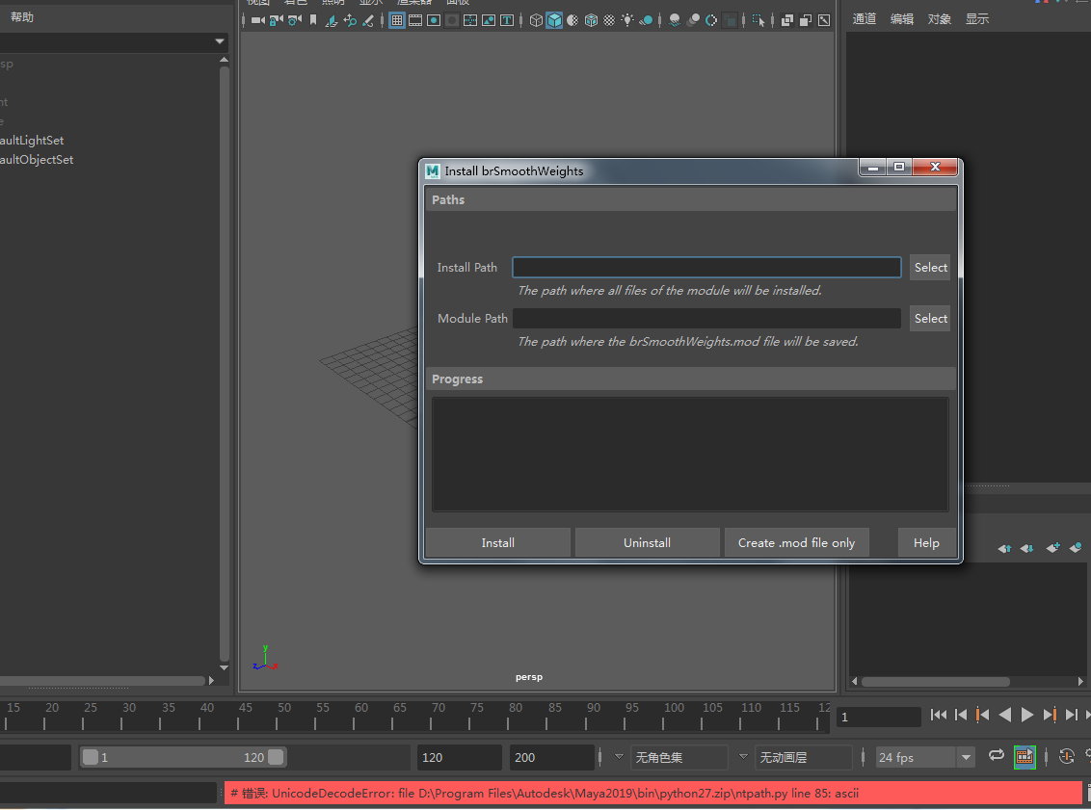Image resolution: width=1091 pixels, height=810 pixels.
Task: Step back to previous key
Action: click(982, 715)
